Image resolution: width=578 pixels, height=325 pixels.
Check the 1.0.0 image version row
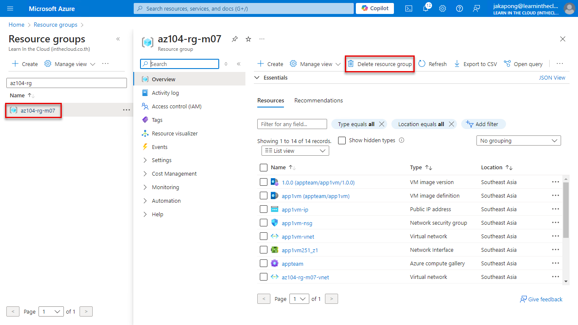[264, 182]
